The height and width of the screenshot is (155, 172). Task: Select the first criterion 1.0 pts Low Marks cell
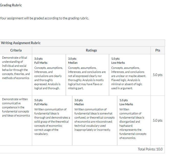pos(130,75)
